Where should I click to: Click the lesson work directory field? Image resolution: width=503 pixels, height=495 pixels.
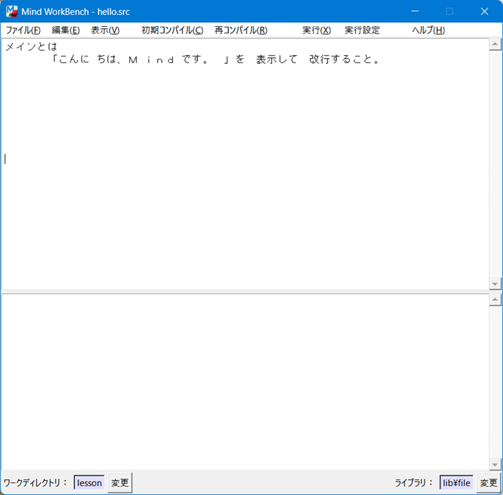coord(89,482)
